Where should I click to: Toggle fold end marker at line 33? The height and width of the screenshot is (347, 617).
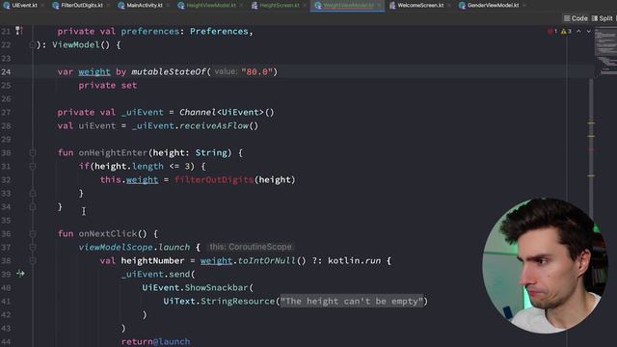(x=33, y=193)
